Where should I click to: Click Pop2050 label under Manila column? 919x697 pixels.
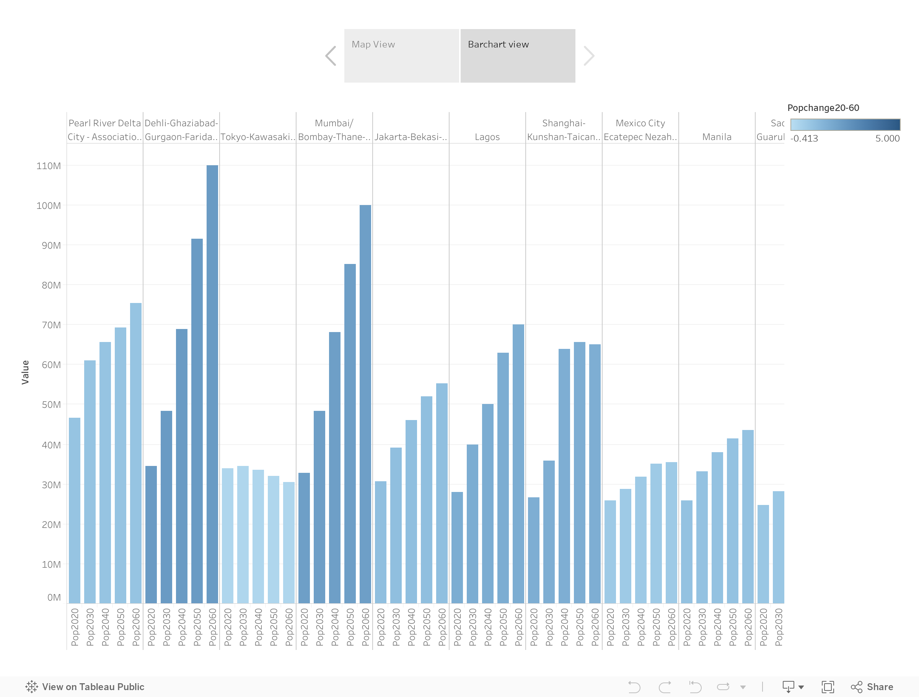coord(732,627)
